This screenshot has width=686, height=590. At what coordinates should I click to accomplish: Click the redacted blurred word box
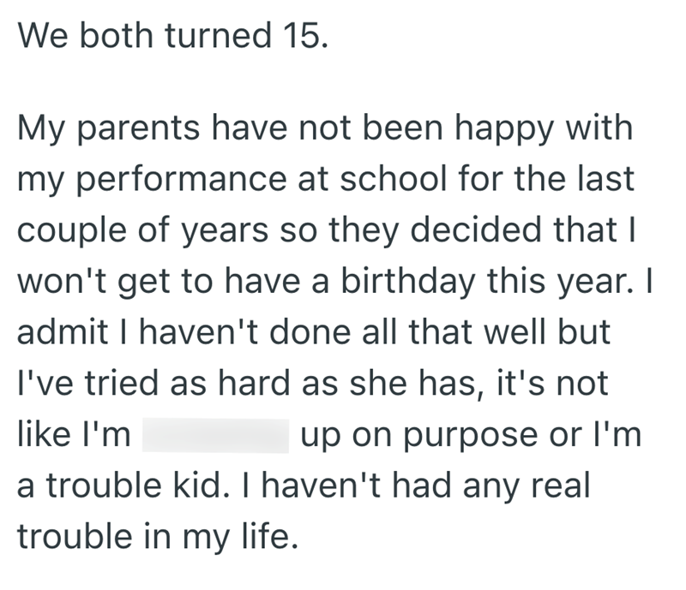click(214, 435)
